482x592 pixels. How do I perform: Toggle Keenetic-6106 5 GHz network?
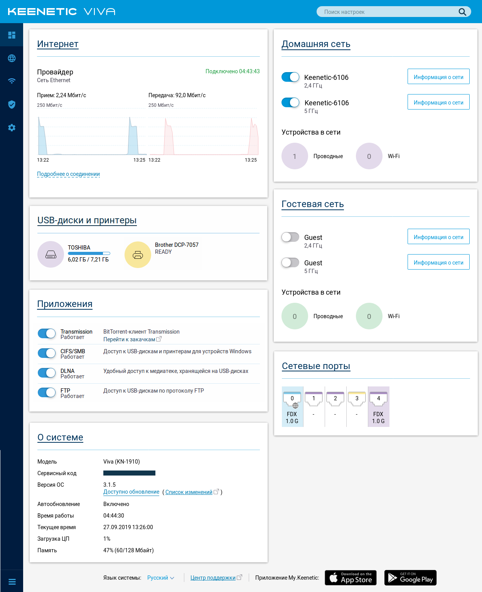coord(290,103)
